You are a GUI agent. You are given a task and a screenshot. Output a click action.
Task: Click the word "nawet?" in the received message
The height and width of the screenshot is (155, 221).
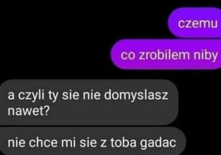[x=29, y=111]
